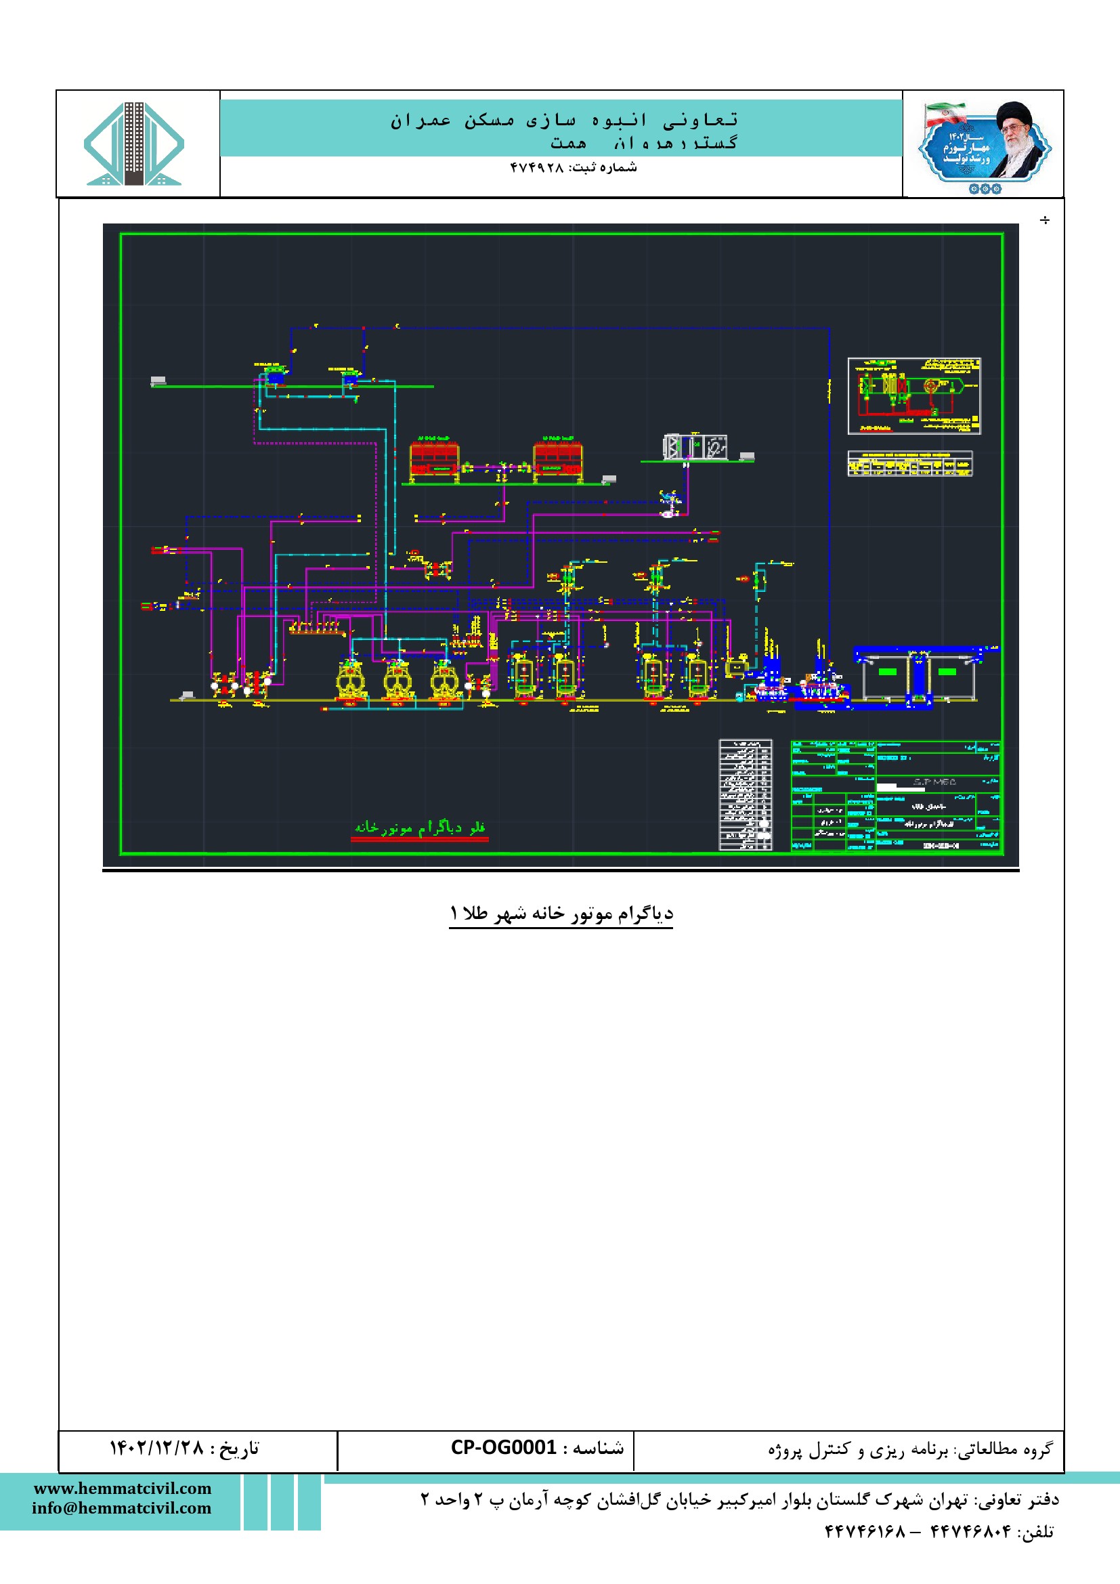Select the office address line 'دفتر تعاونی'
Image resolution: width=1120 pixels, height=1584 pixels.
[740, 1500]
